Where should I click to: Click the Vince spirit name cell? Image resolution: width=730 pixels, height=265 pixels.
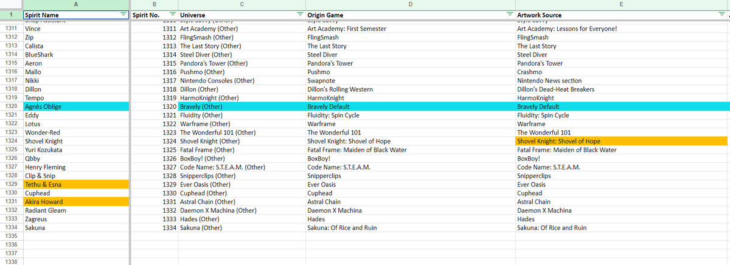click(75, 29)
